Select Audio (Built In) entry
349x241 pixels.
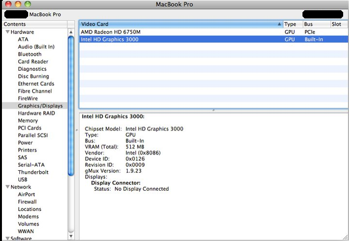(x=36, y=47)
